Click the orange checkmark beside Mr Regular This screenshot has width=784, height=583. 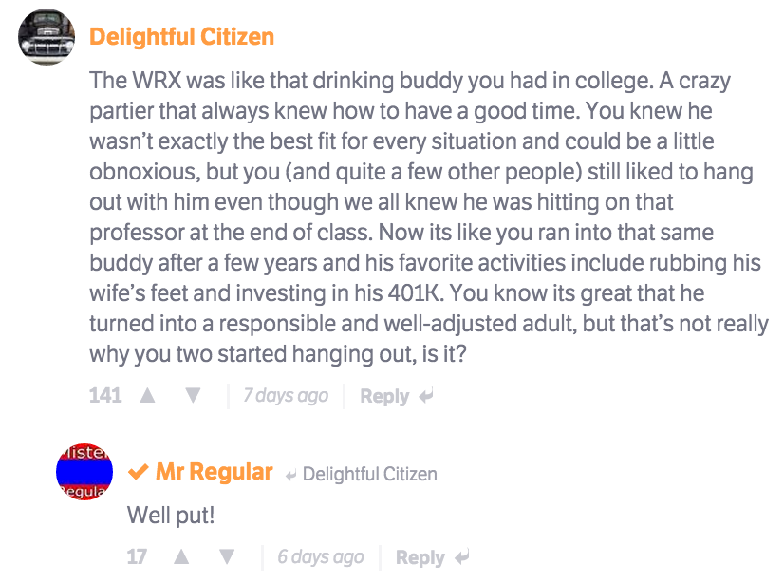(139, 473)
